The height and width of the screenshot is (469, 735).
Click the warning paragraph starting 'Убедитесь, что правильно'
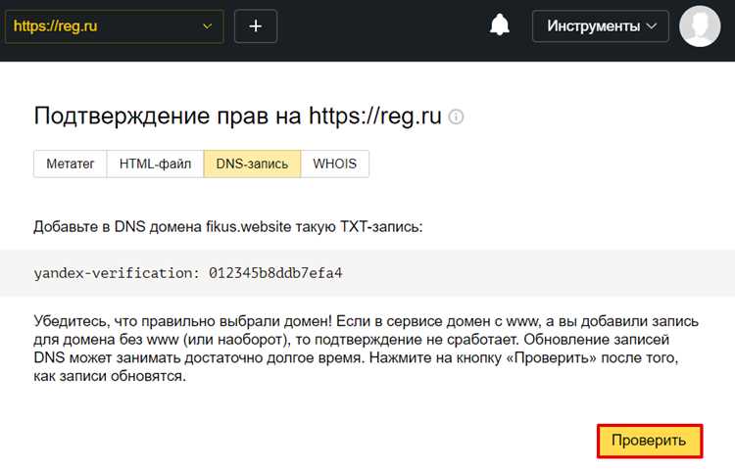pyautogui.click(x=367, y=349)
